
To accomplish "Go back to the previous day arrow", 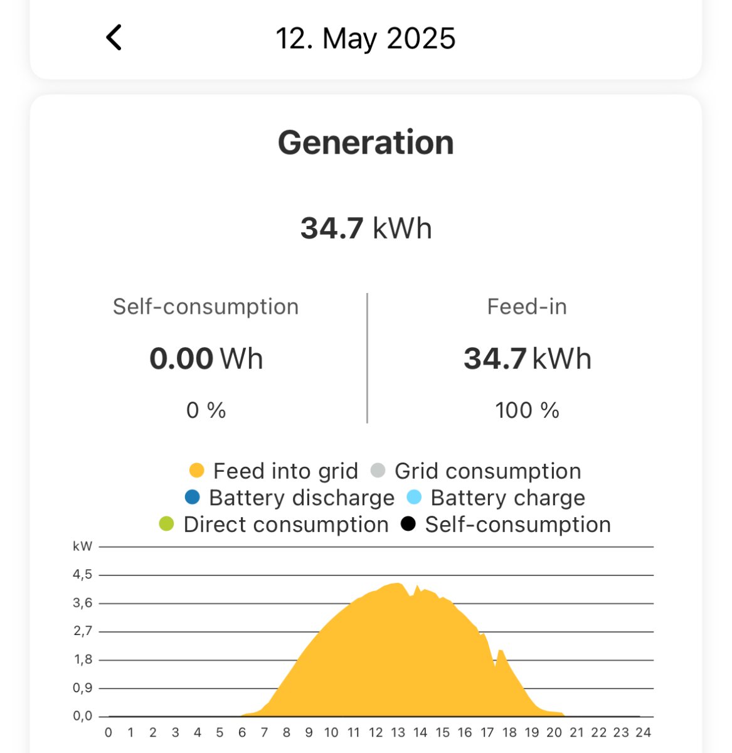I will (x=114, y=38).
